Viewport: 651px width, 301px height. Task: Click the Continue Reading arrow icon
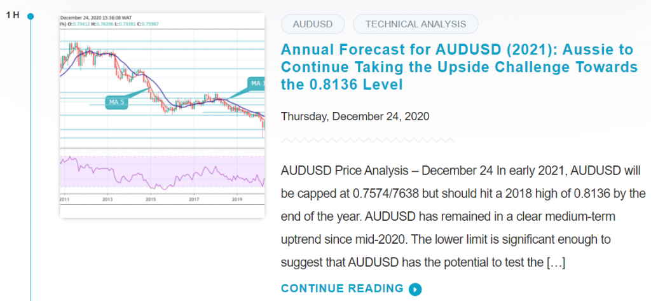(x=415, y=289)
